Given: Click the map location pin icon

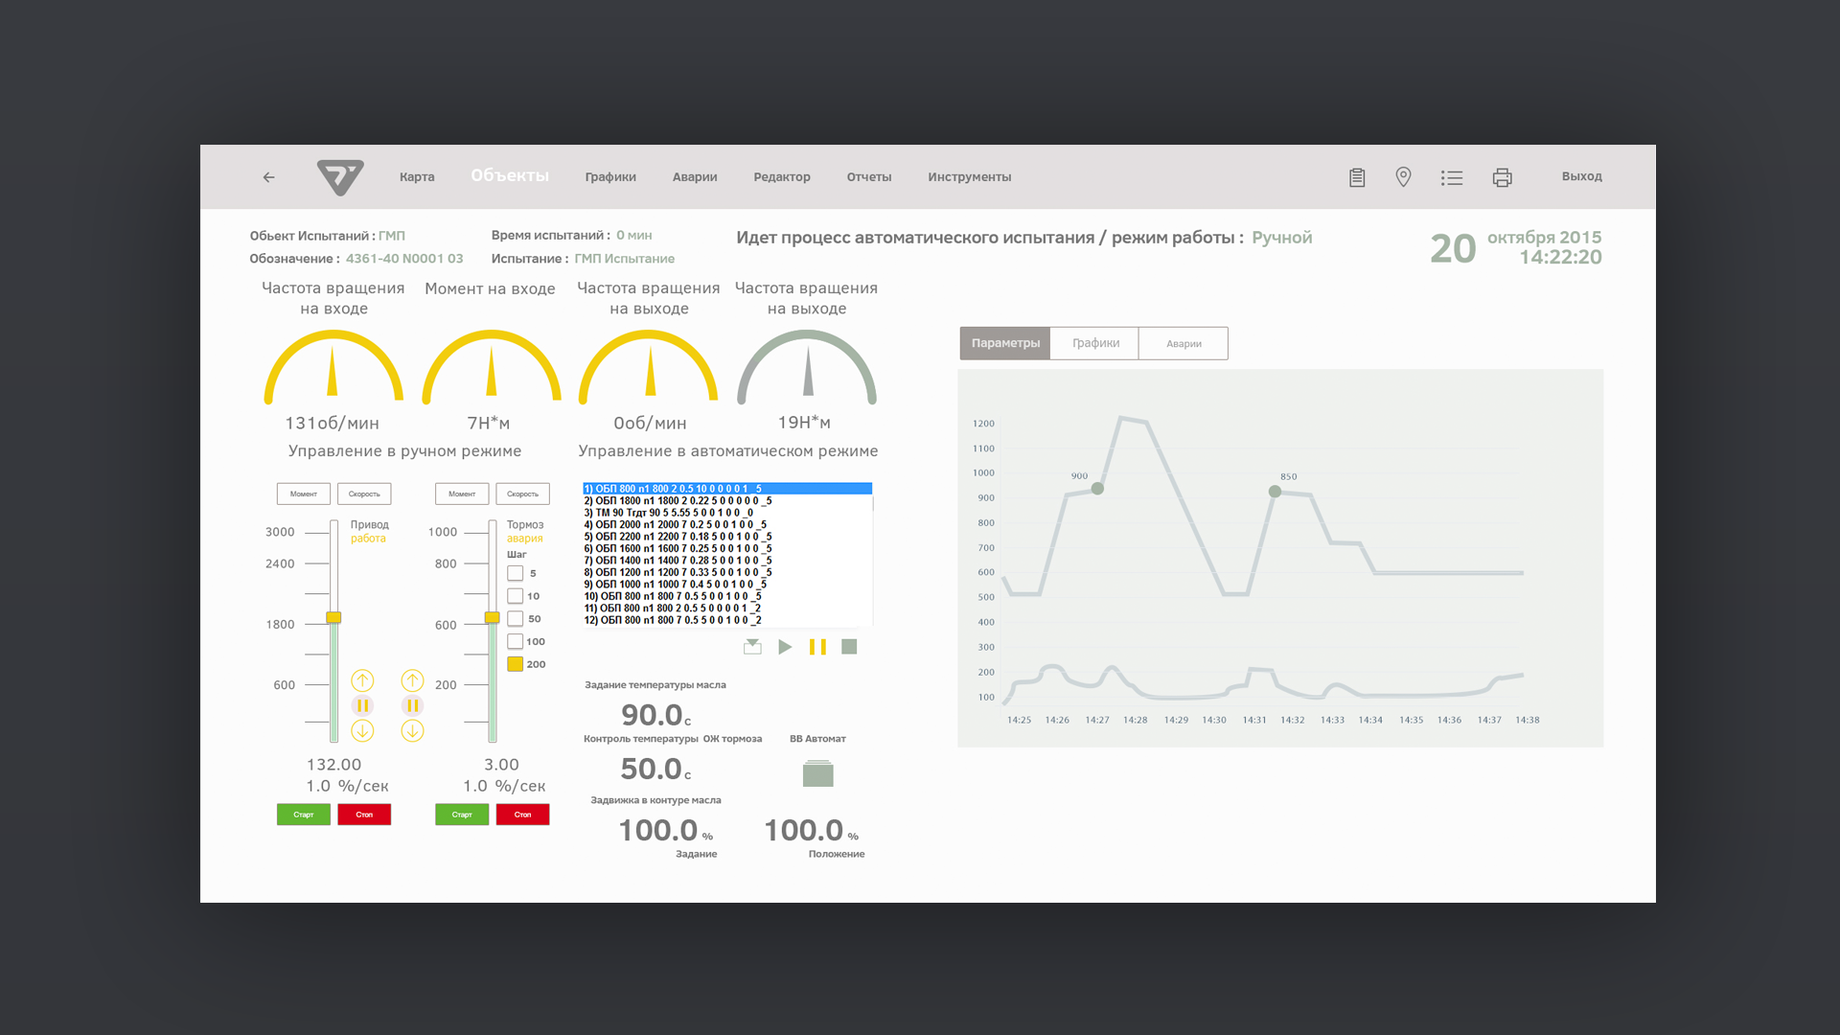Looking at the screenshot, I should [x=1403, y=177].
